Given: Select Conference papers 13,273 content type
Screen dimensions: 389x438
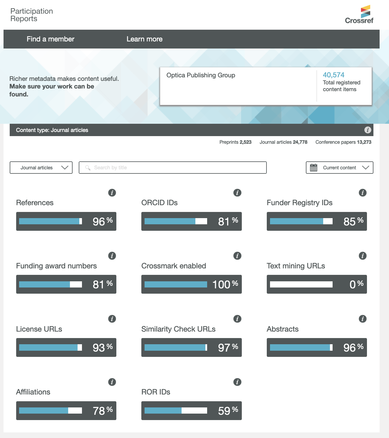Looking at the screenshot, I should tap(343, 142).
